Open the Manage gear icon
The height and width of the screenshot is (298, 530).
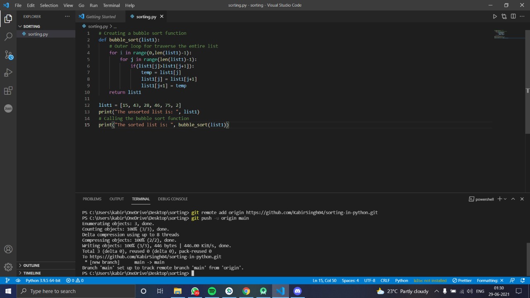click(8, 267)
